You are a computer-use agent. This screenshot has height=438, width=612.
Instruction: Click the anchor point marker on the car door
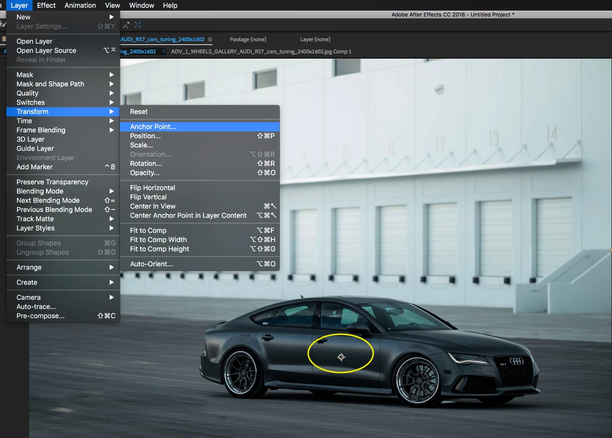[x=341, y=357]
